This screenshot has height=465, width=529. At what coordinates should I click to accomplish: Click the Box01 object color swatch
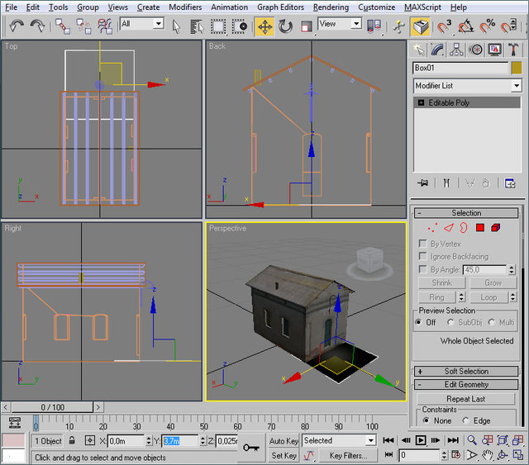[517, 68]
